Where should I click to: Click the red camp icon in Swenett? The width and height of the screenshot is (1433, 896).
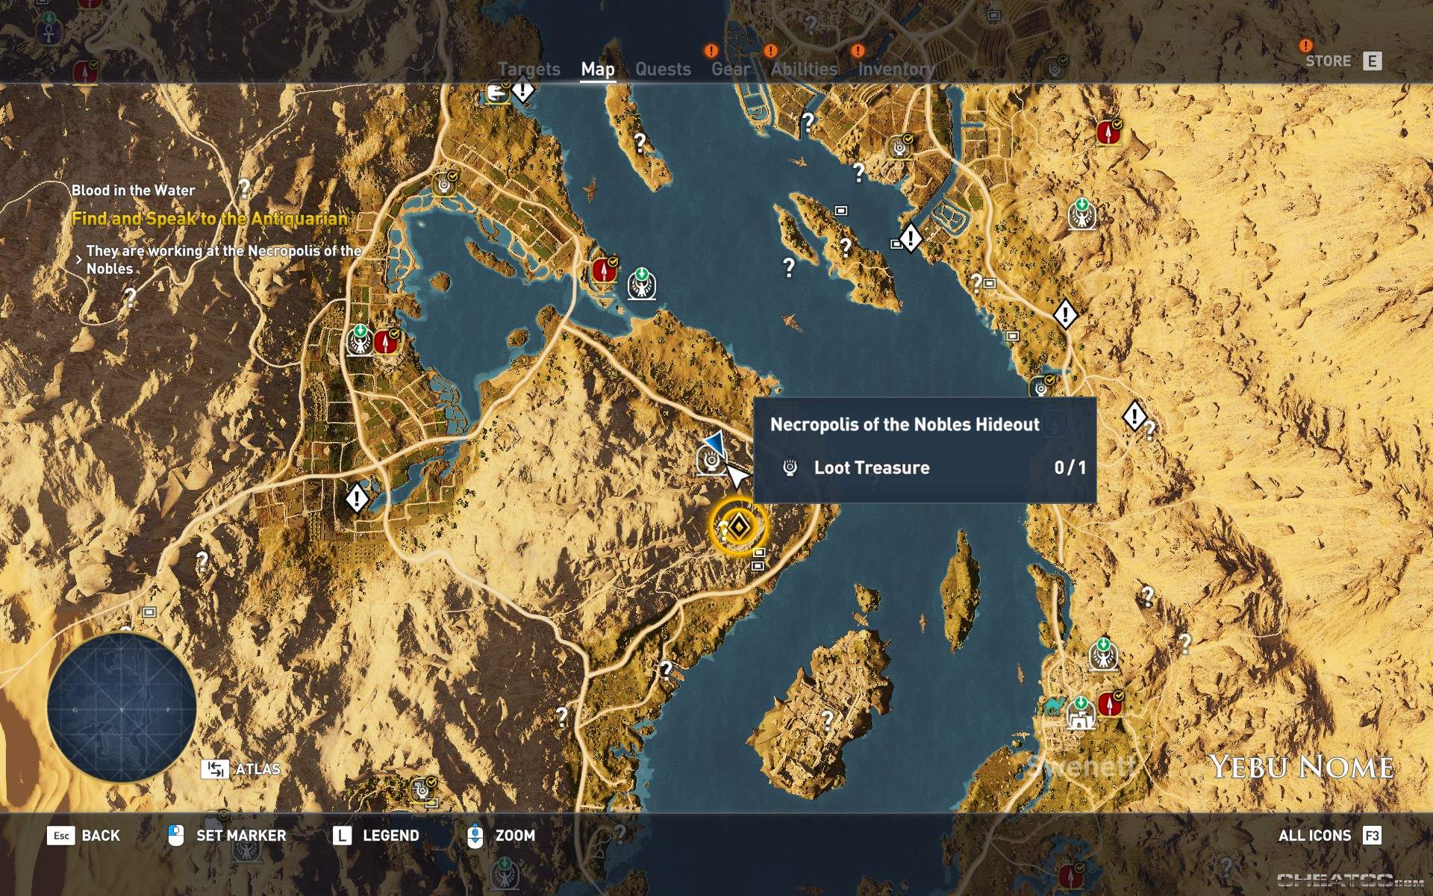[1111, 704]
